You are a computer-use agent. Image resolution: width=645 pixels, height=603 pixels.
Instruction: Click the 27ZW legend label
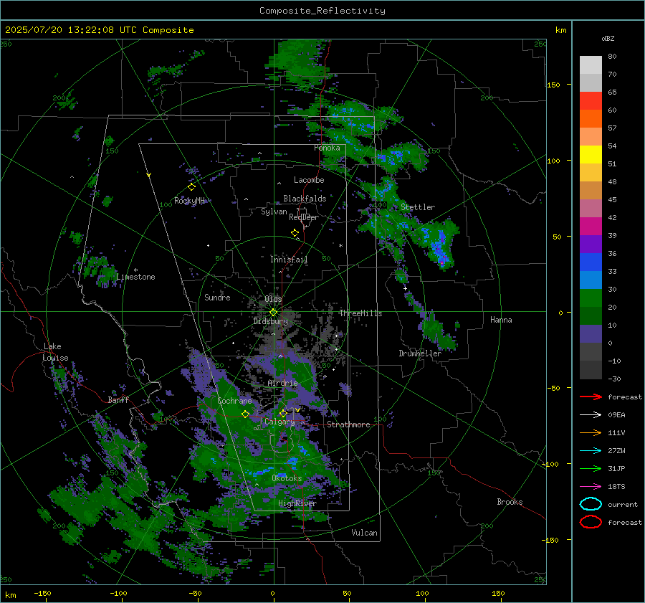coord(616,451)
